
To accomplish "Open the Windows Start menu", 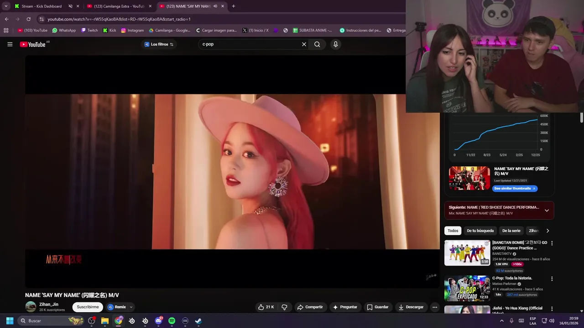I will 10,321.
